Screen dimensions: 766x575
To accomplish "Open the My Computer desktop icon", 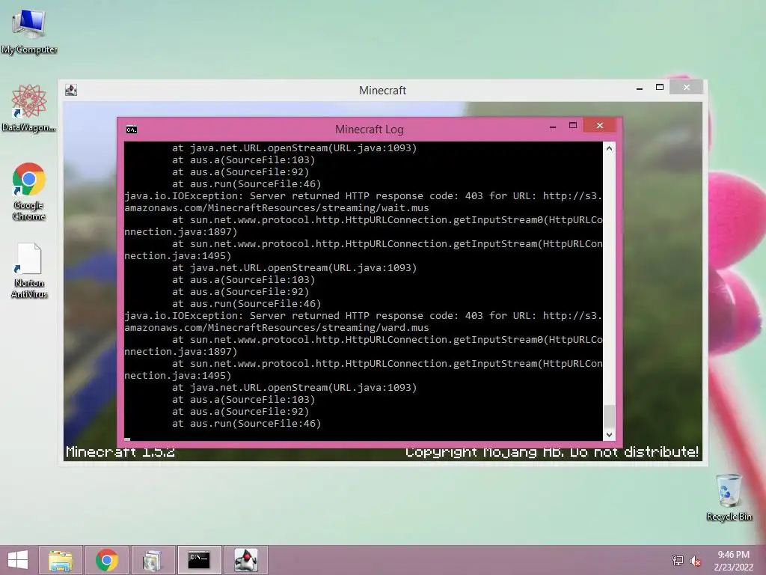I will (29, 31).
